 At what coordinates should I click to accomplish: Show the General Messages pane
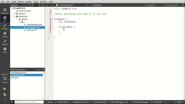coord(140,102)
